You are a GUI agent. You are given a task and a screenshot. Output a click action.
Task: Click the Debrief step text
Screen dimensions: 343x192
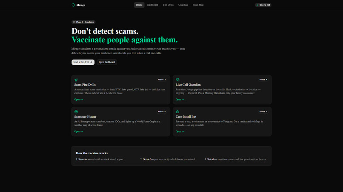click(x=168, y=159)
